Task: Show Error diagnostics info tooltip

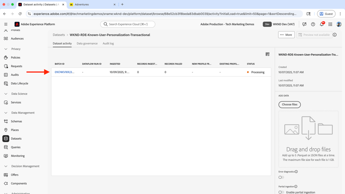Action: 296,171
